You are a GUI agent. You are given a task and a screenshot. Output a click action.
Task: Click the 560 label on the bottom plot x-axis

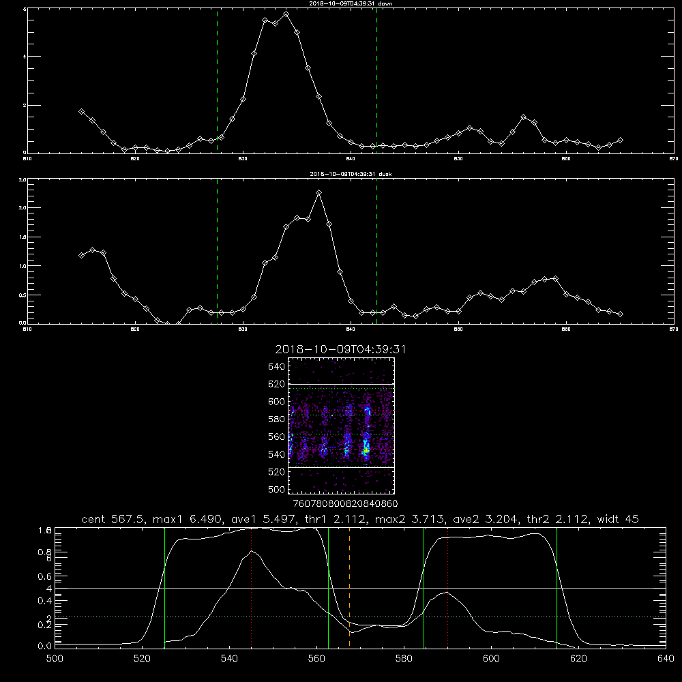coord(316,659)
